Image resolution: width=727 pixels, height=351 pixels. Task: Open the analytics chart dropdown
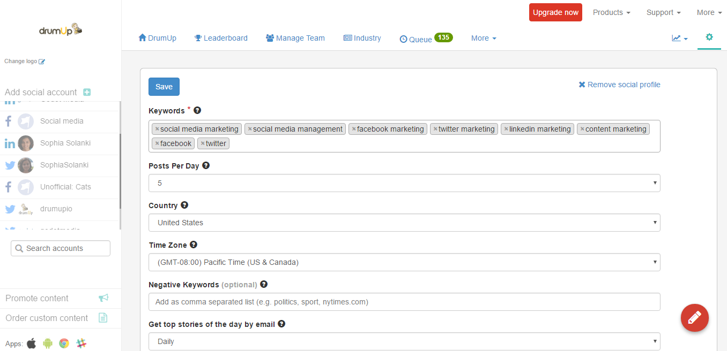pyautogui.click(x=680, y=38)
